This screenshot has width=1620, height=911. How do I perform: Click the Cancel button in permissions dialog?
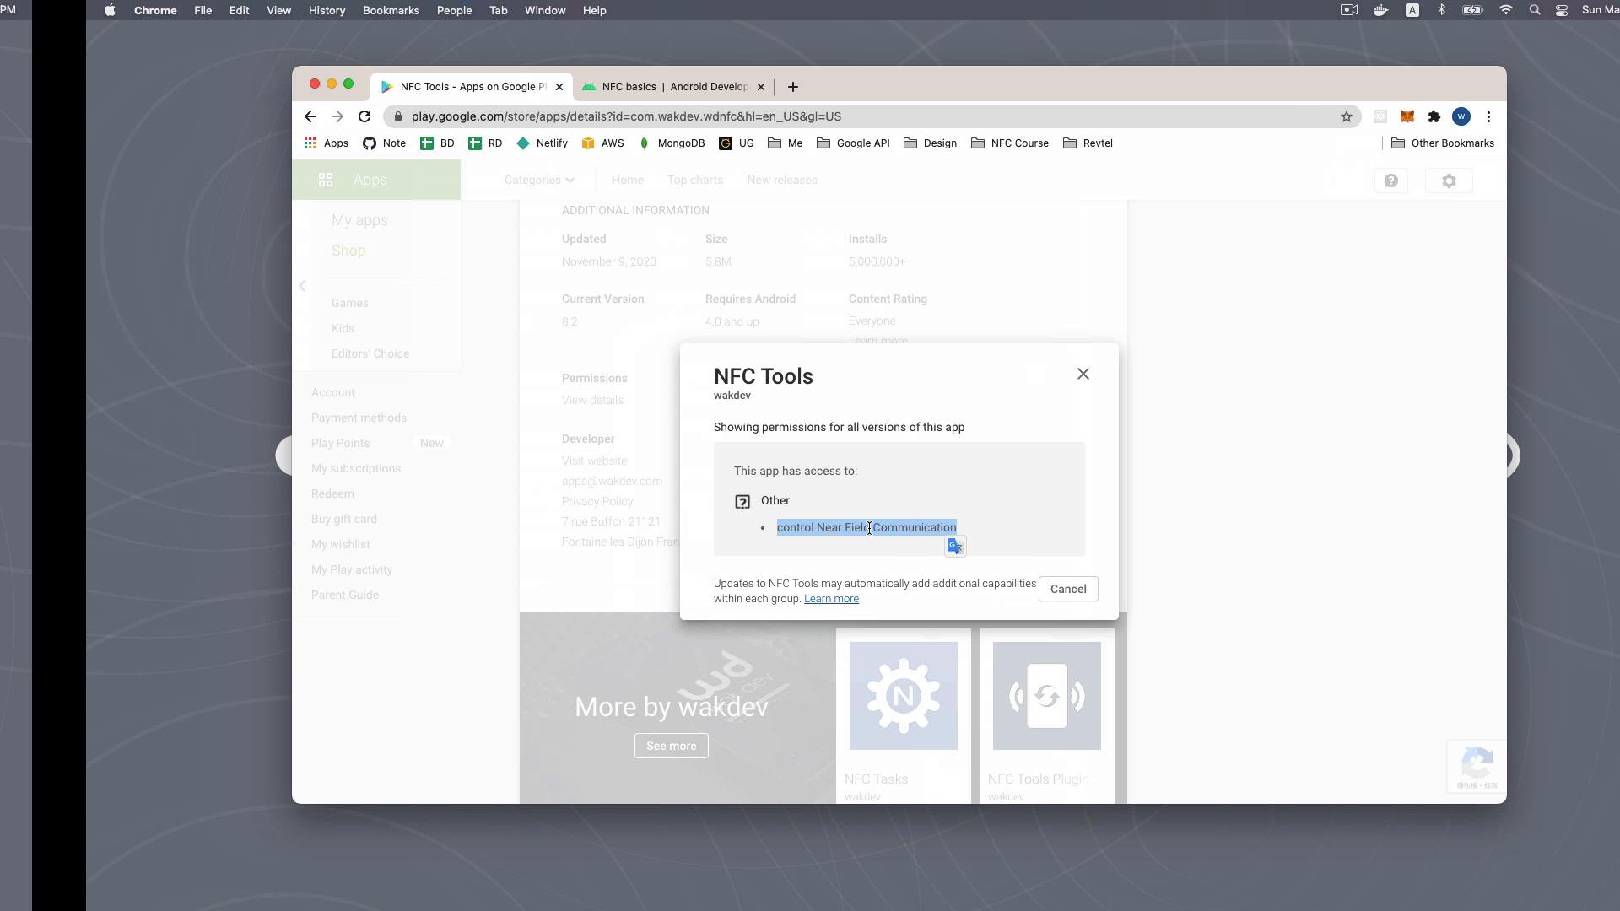(x=1068, y=587)
